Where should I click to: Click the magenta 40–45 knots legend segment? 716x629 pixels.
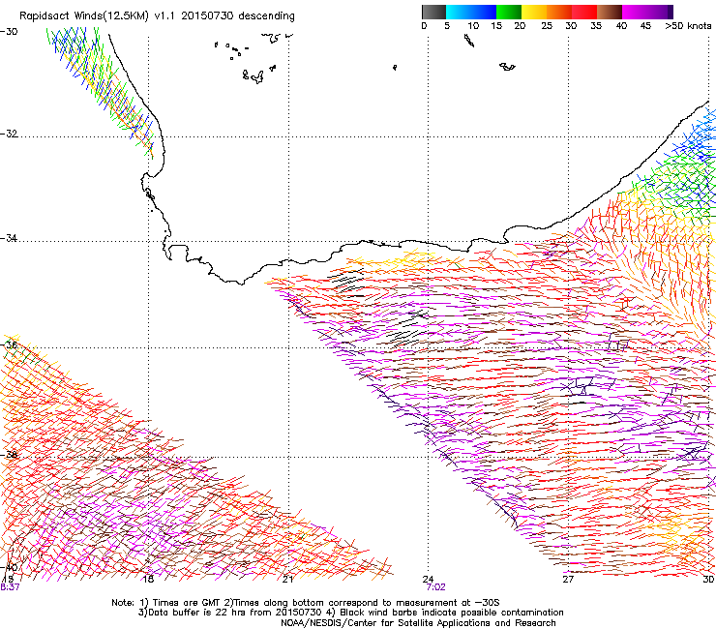pyautogui.click(x=635, y=12)
